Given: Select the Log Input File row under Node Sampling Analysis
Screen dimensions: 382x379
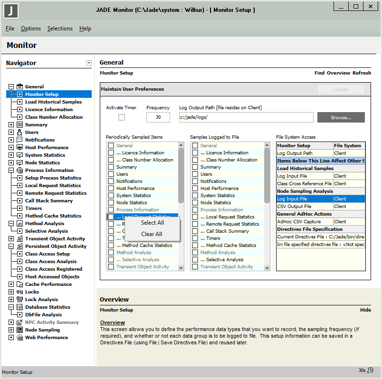Looking at the screenshot, I should pyautogui.click(x=321, y=199).
